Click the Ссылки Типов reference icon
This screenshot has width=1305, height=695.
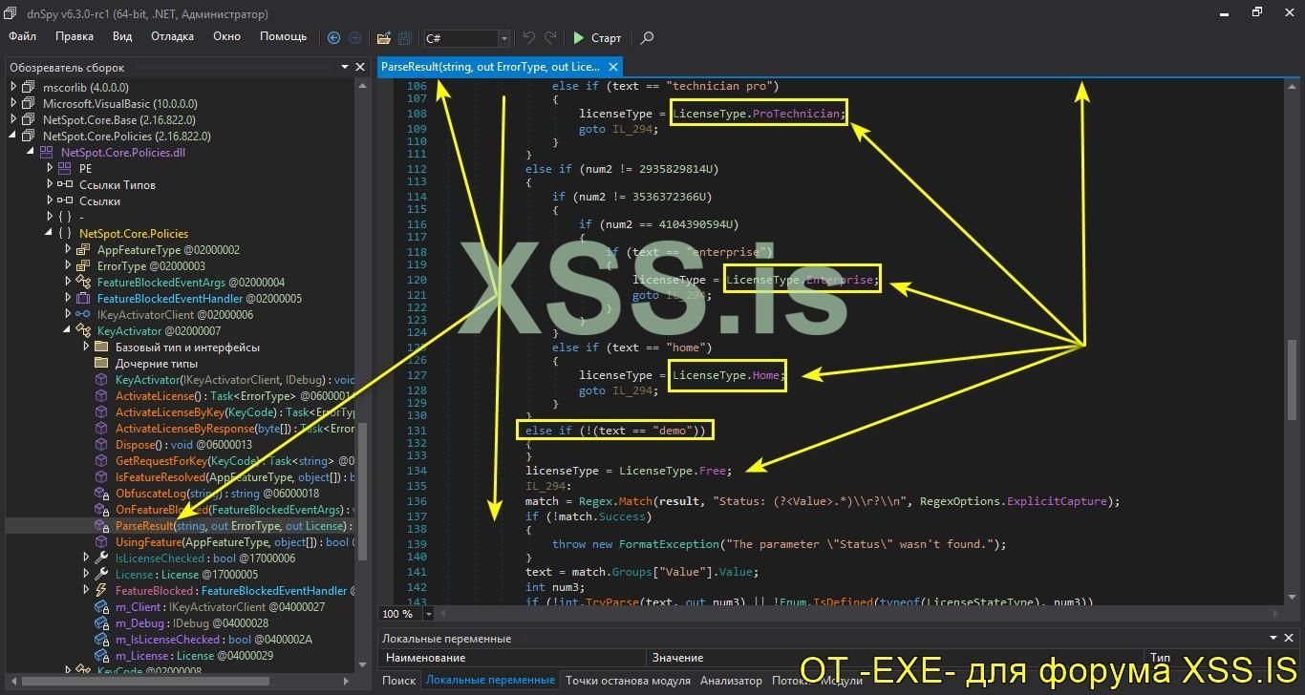[x=65, y=185]
